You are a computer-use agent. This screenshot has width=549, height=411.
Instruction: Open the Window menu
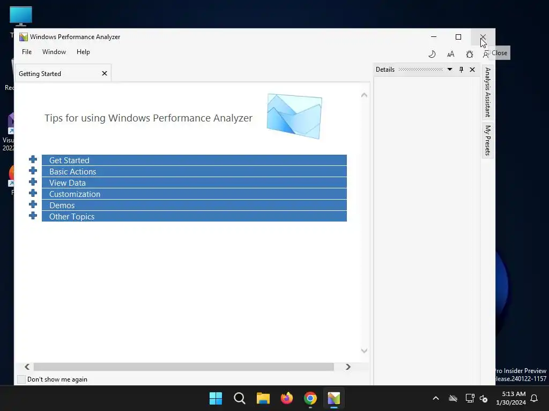click(x=54, y=52)
